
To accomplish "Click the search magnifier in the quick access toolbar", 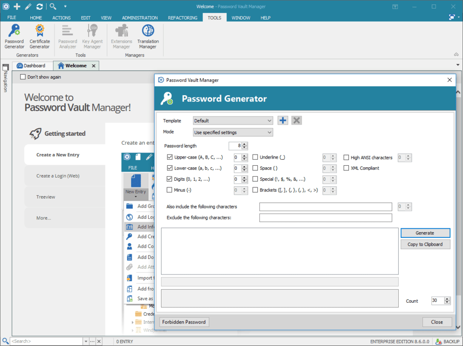I will 52,6.
